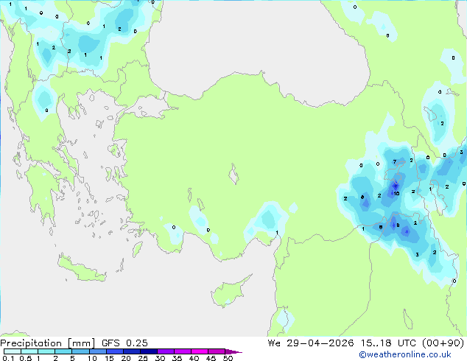Click the '7' precipitation value on map
The image size is (467, 361).
[395, 162]
